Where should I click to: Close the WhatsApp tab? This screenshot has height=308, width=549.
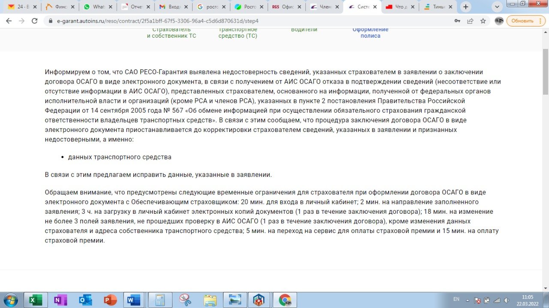point(110,7)
